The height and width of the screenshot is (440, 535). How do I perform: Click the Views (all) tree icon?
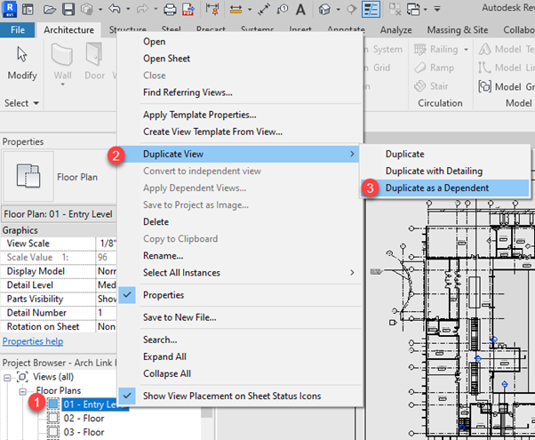coord(22,377)
